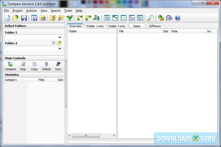
Task: Expand the Folder 1 dropdown arrow
Action: click(60, 37)
